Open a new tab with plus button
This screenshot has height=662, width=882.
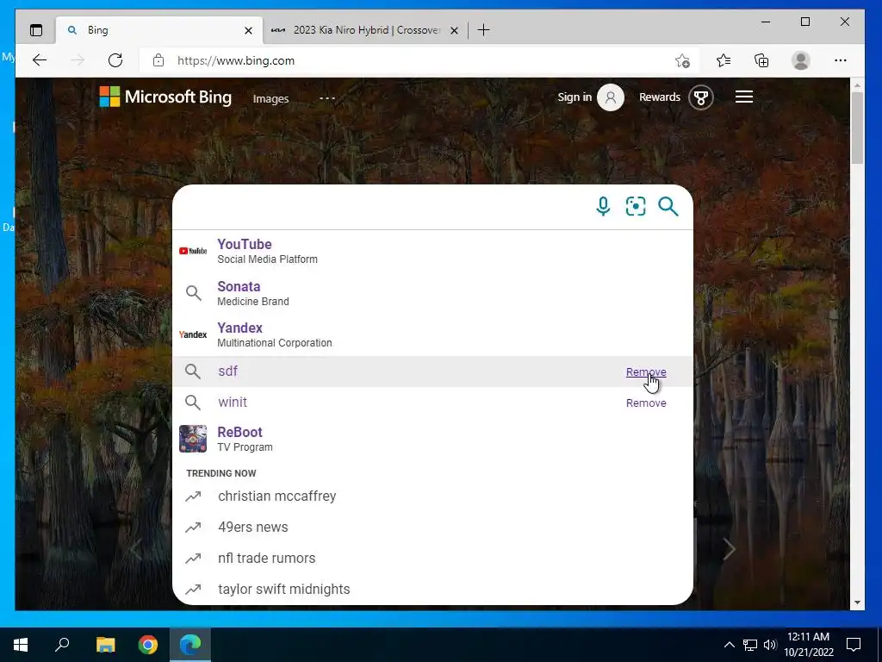point(483,30)
